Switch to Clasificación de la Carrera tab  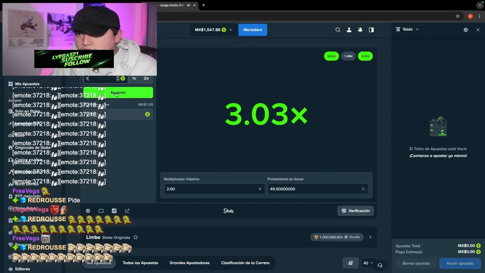pos(245,263)
